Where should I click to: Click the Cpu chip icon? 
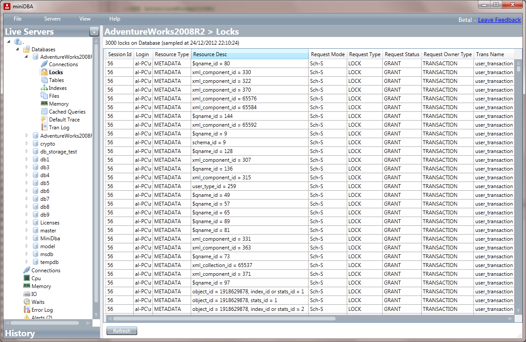[27, 278]
